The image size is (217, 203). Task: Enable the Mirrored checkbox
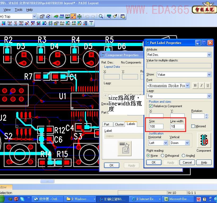[x=193, y=126]
